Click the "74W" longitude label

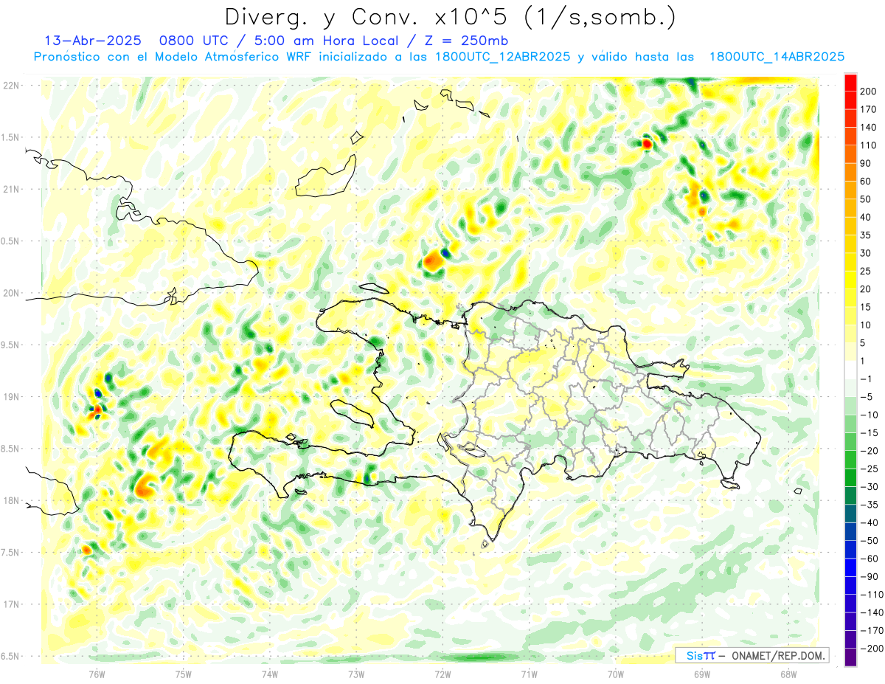pos(270,674)
